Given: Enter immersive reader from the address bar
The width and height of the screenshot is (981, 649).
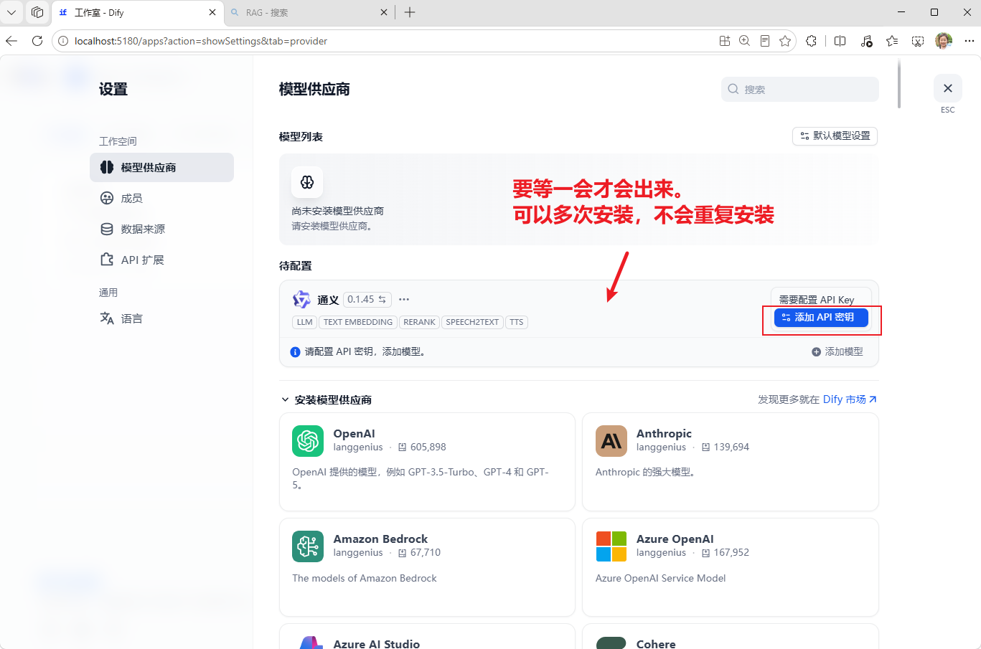Looking at the screenshot, I should 765,41.
